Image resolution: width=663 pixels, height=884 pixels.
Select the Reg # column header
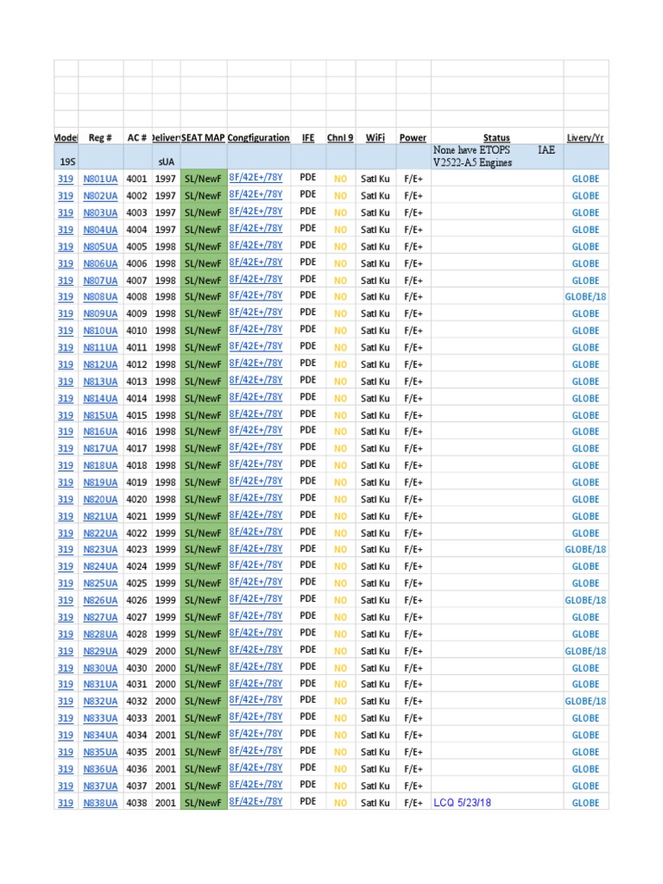click(x=100, y=137)
